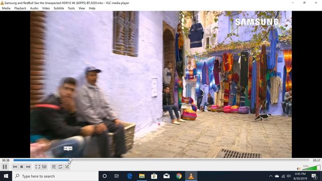
Task: Open the Subtitle menu
Action: click(x=59, y=9)
